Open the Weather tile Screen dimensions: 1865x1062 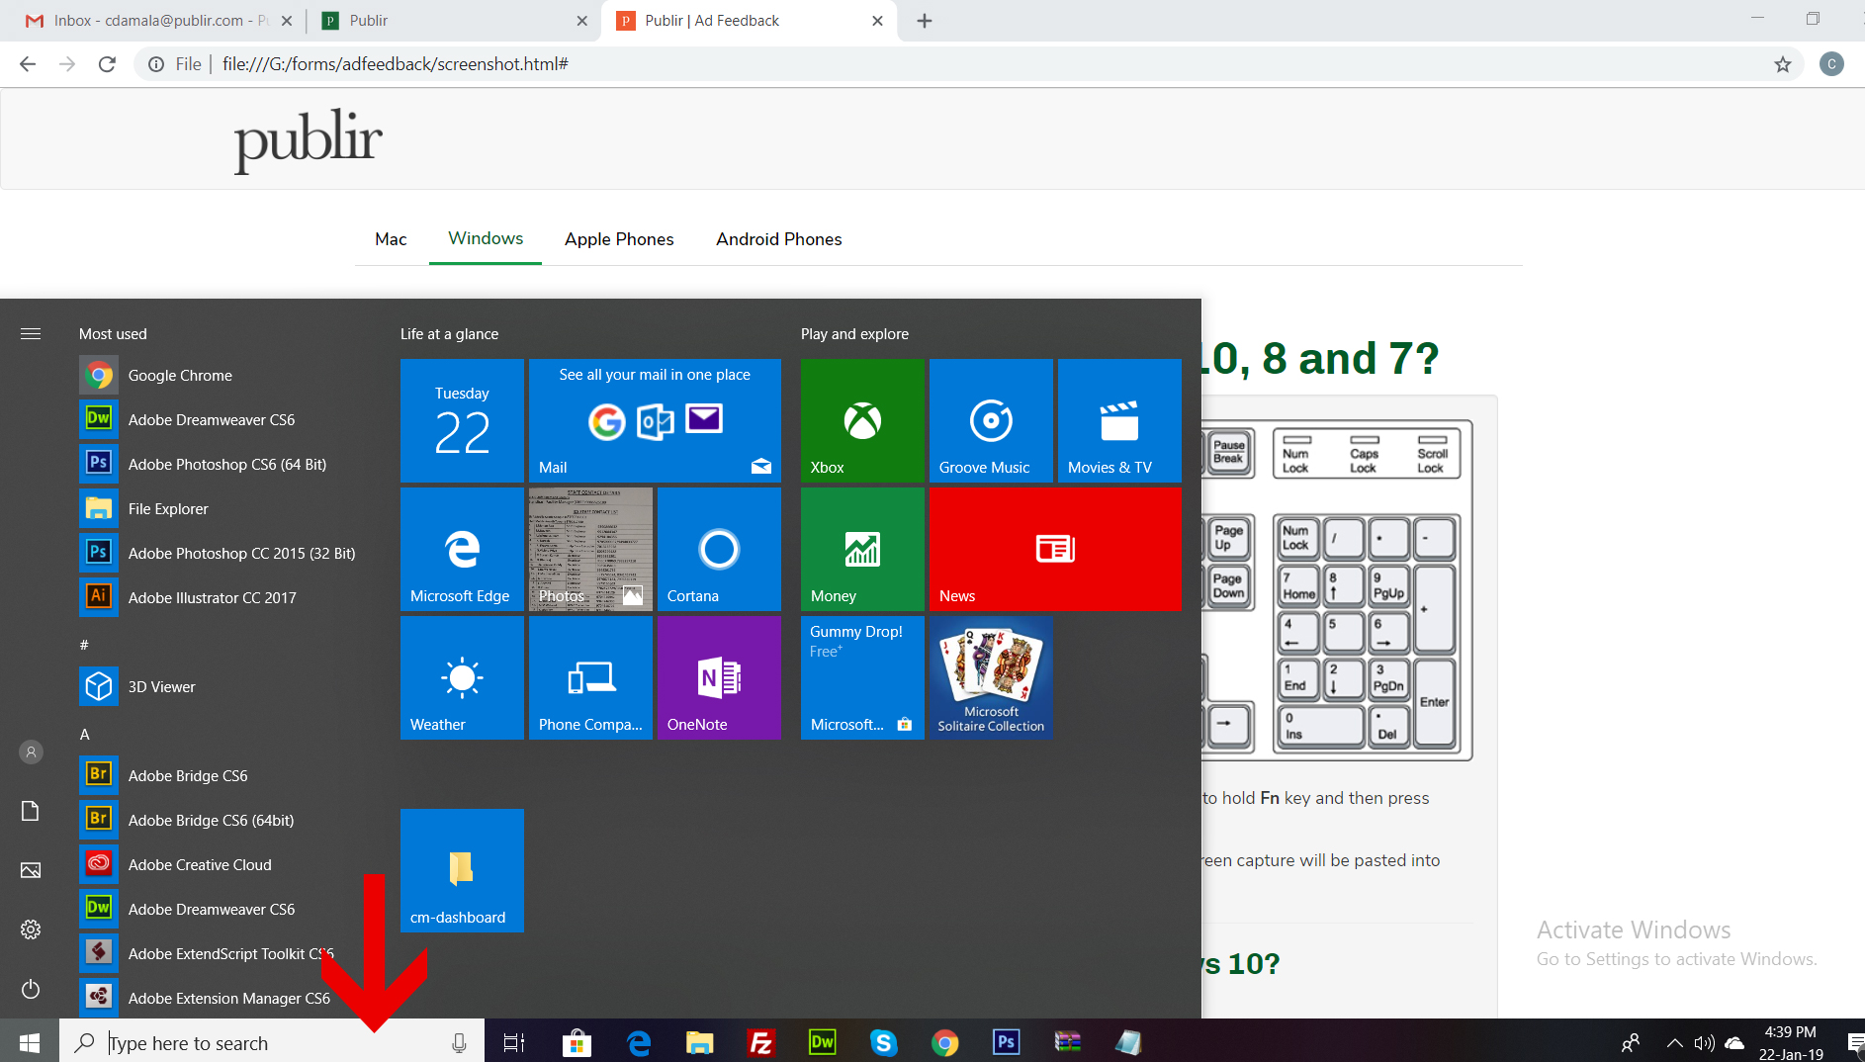pos(462,677)
